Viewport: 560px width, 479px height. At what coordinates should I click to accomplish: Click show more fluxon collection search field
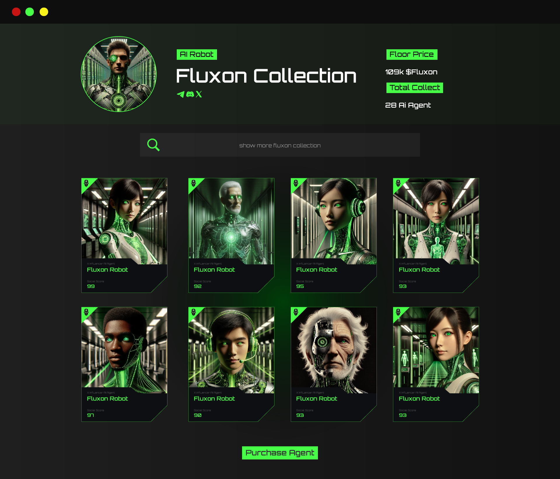280,145
